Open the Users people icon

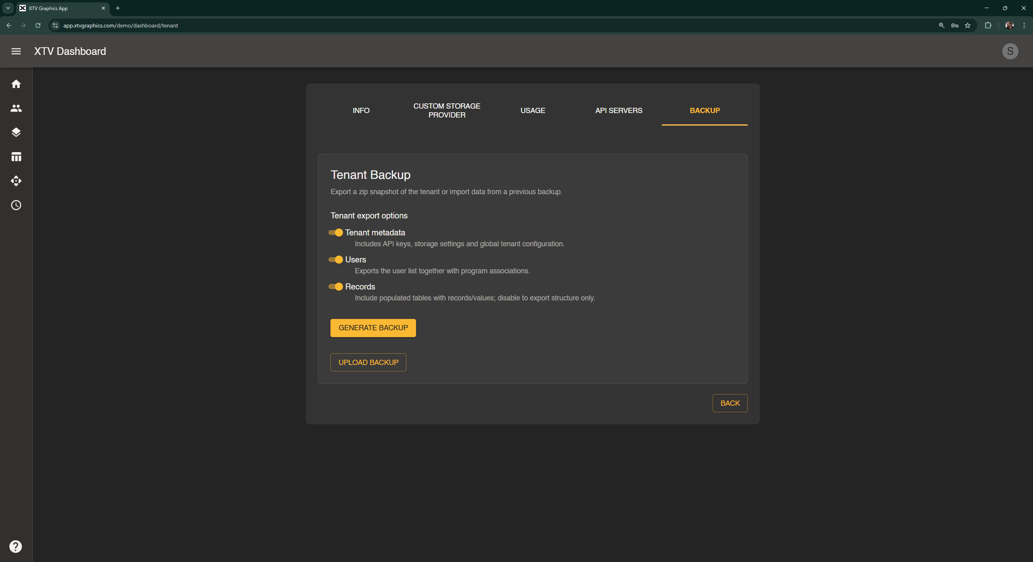[16, 108]
